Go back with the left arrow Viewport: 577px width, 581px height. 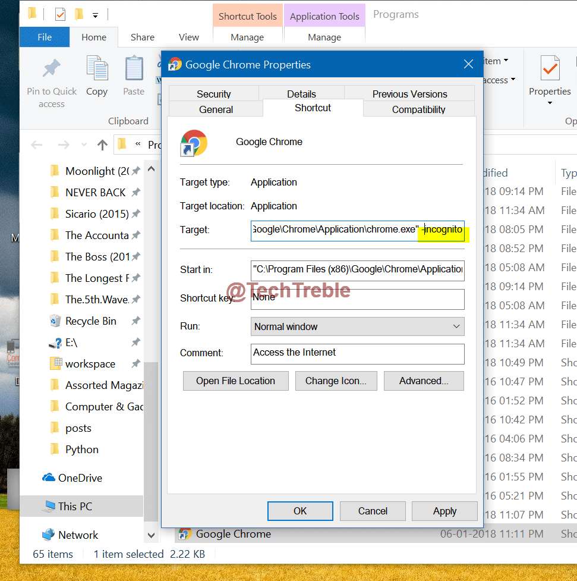click(x=37, y=145)
